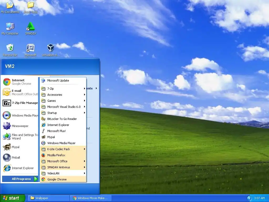Open the Accessories program group
Image resolution: width=269 pixels, height=202 pixels.
[x=63, y=95]
